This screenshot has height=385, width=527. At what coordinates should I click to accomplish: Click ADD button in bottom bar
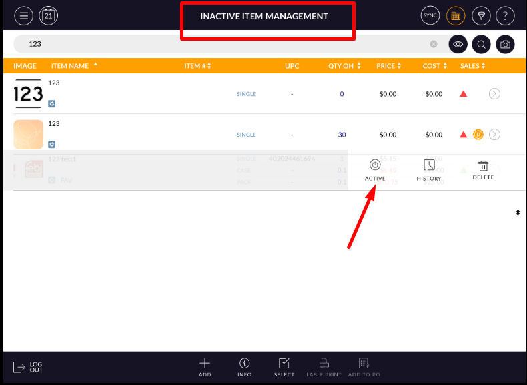point(205,367)
